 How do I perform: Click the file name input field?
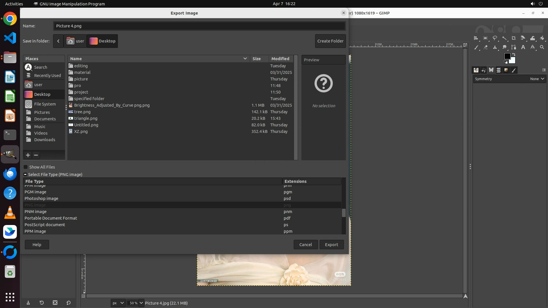[x=199, y=26]
